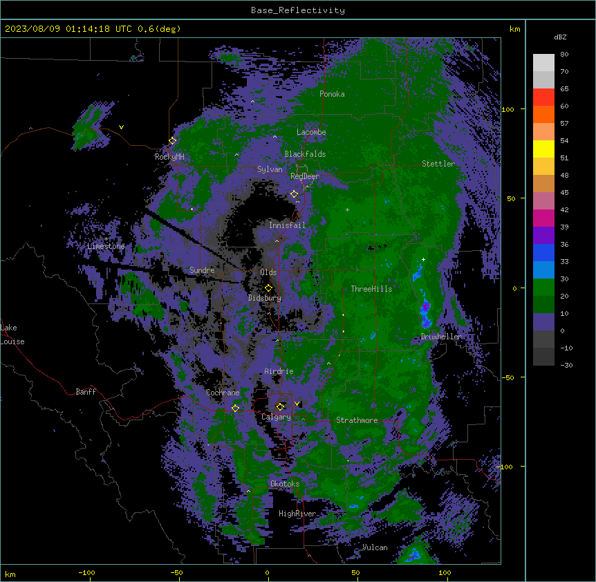The width and height of the screenshot is (596, 582).
Task: Click the Innisfail city label
Action: click(x=287, y=225)
